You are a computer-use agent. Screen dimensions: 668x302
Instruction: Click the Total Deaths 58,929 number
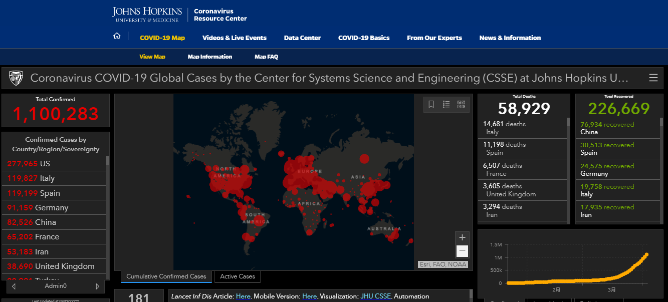pos(524,108)
